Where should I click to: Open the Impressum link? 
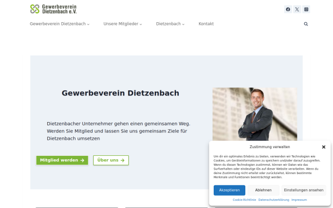(299, 200)
